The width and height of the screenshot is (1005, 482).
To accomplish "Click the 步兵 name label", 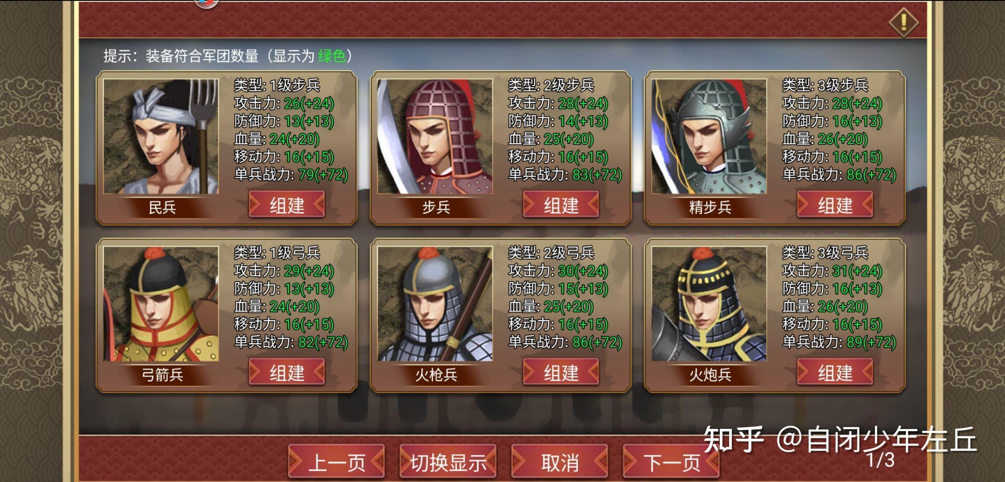I will (436, 208).
